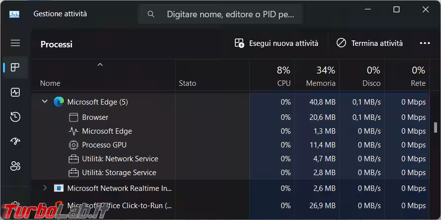Open the Performance page in the sidebar

tap(15, 92)
